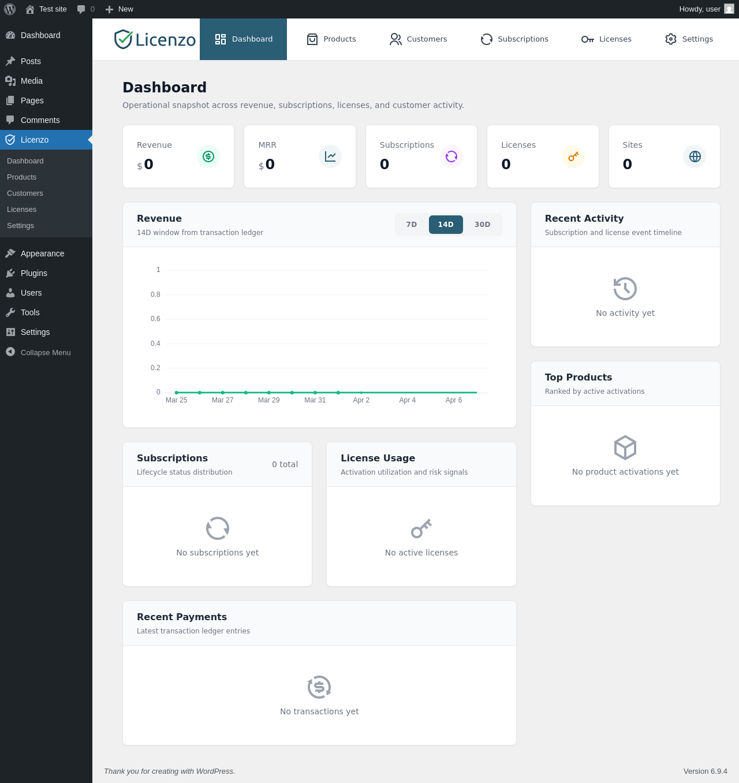739x783 pixels.
Task: Open WordPress Dashboard in sidebar
Action: click(46, 35)
